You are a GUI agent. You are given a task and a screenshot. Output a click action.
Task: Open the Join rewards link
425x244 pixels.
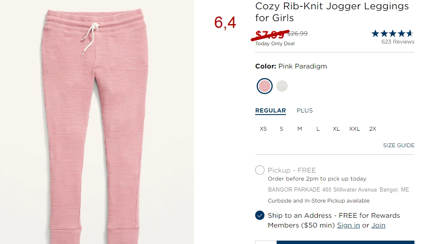(x=379, y=225)
